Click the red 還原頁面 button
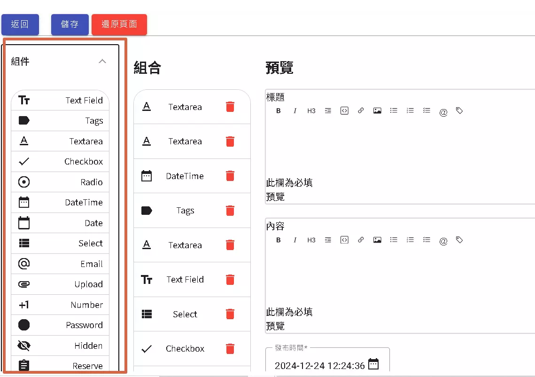 [x=119, y=24]
